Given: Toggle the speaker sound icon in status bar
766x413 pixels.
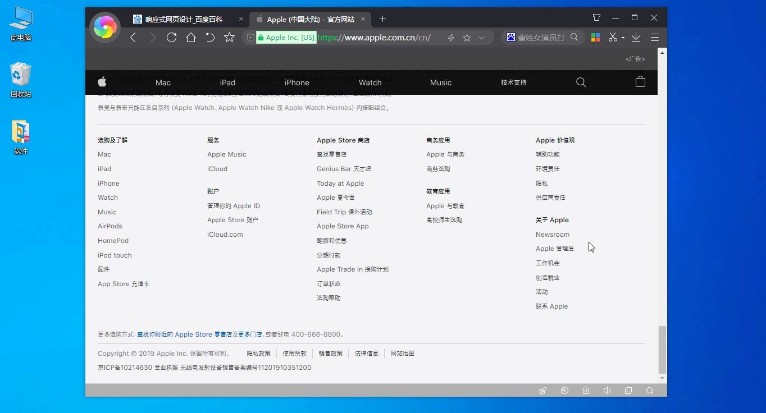Looking at the screenshot, I should [x=607, y=391].
